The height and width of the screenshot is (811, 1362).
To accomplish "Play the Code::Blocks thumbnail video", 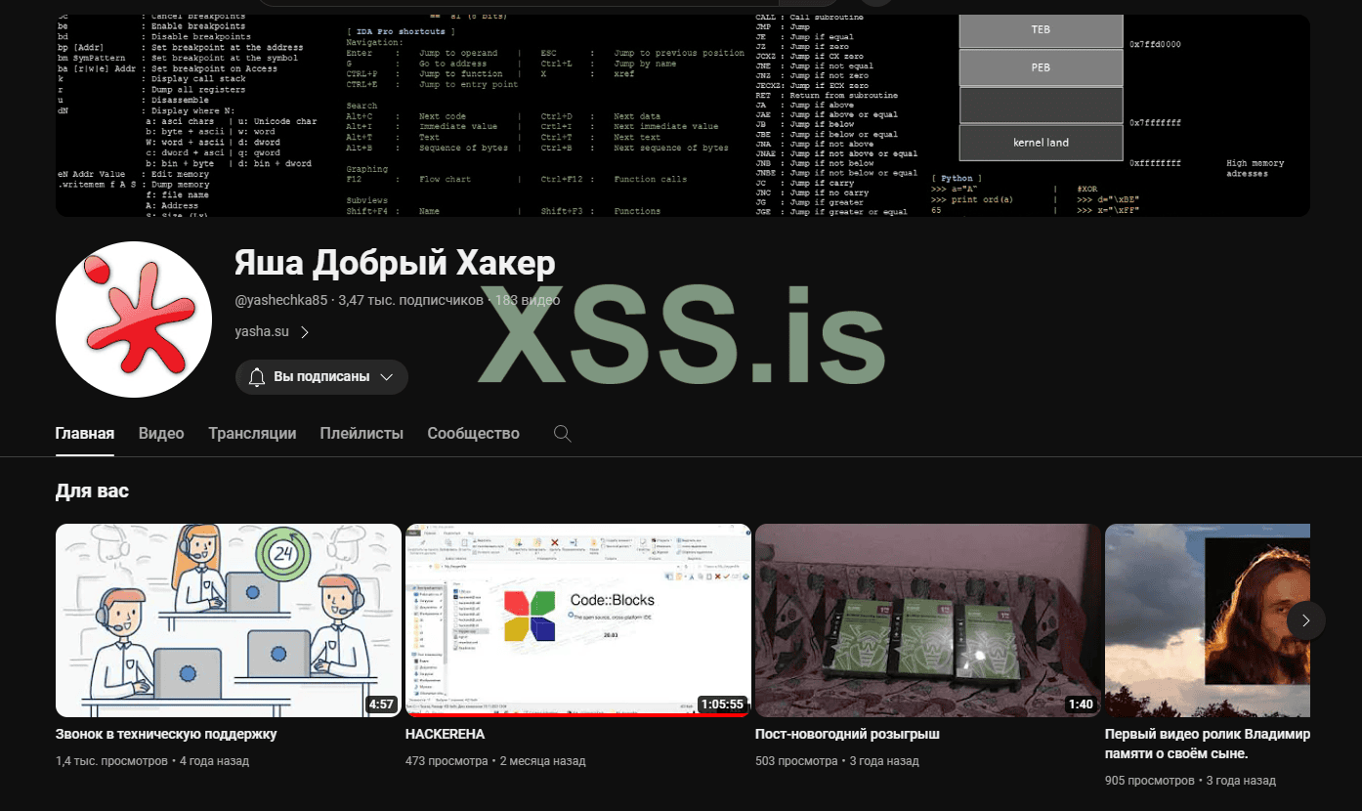I will [578, 620].
